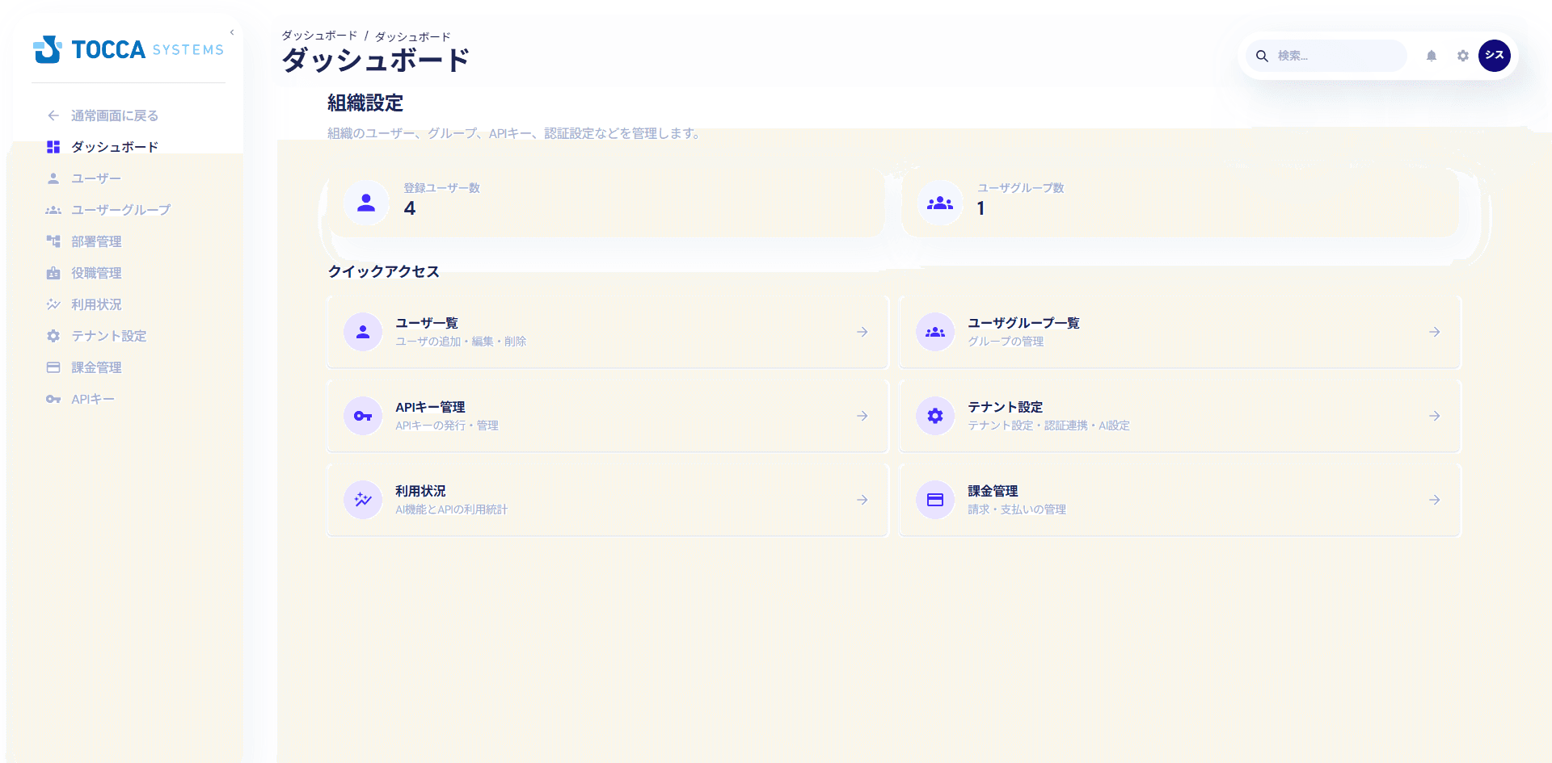Click the key icon on APIキー管理 card
Screen dimensions: 1552x763
point(362,416)
